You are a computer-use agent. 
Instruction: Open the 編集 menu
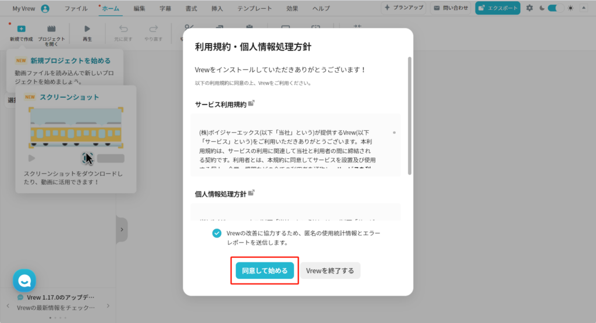tap(140, 8)
